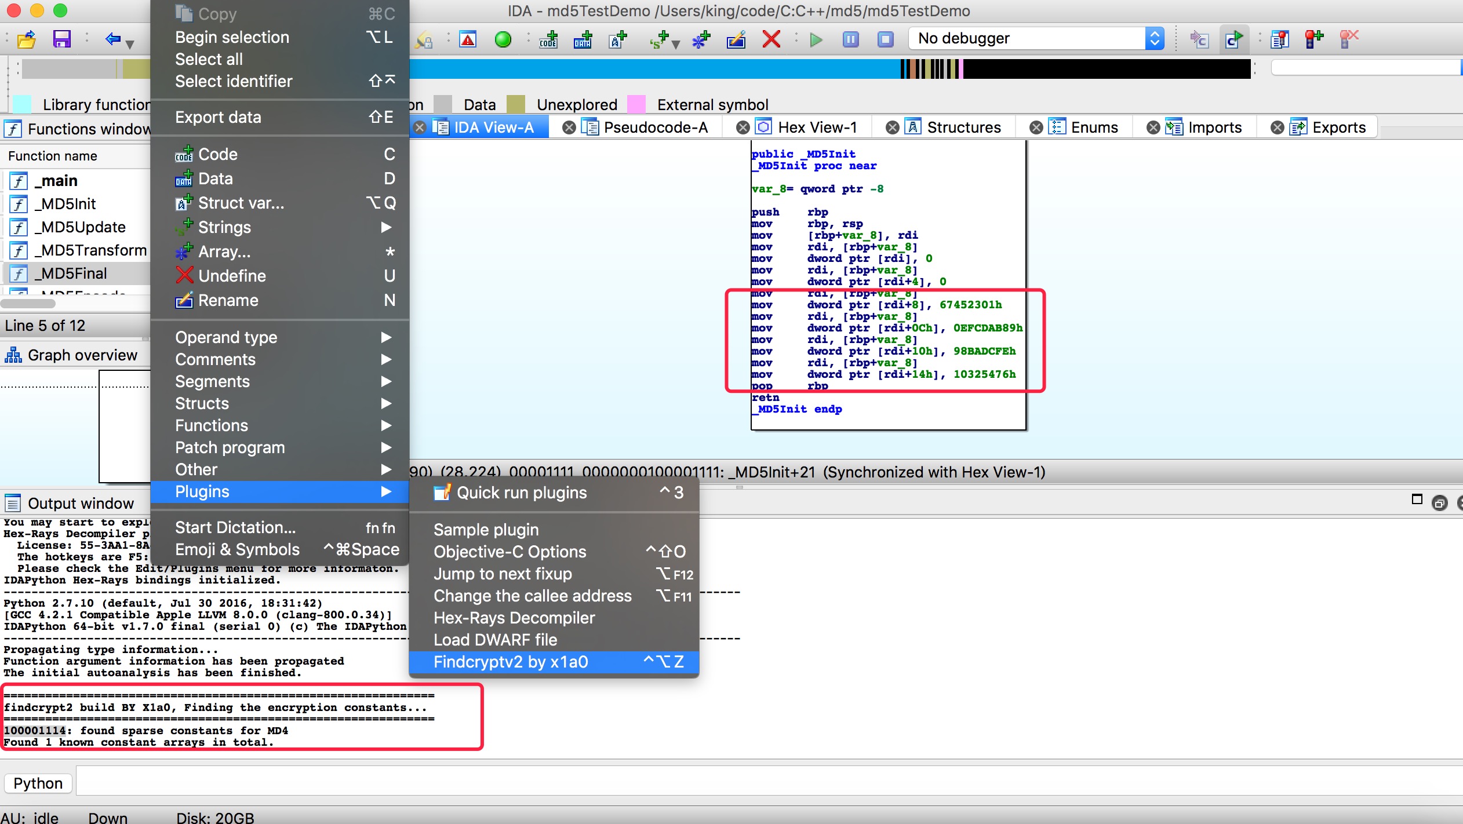1463x824 pixels.
Task: Click the External symbol pink color swatch
Action: click(x=636, y=104)
